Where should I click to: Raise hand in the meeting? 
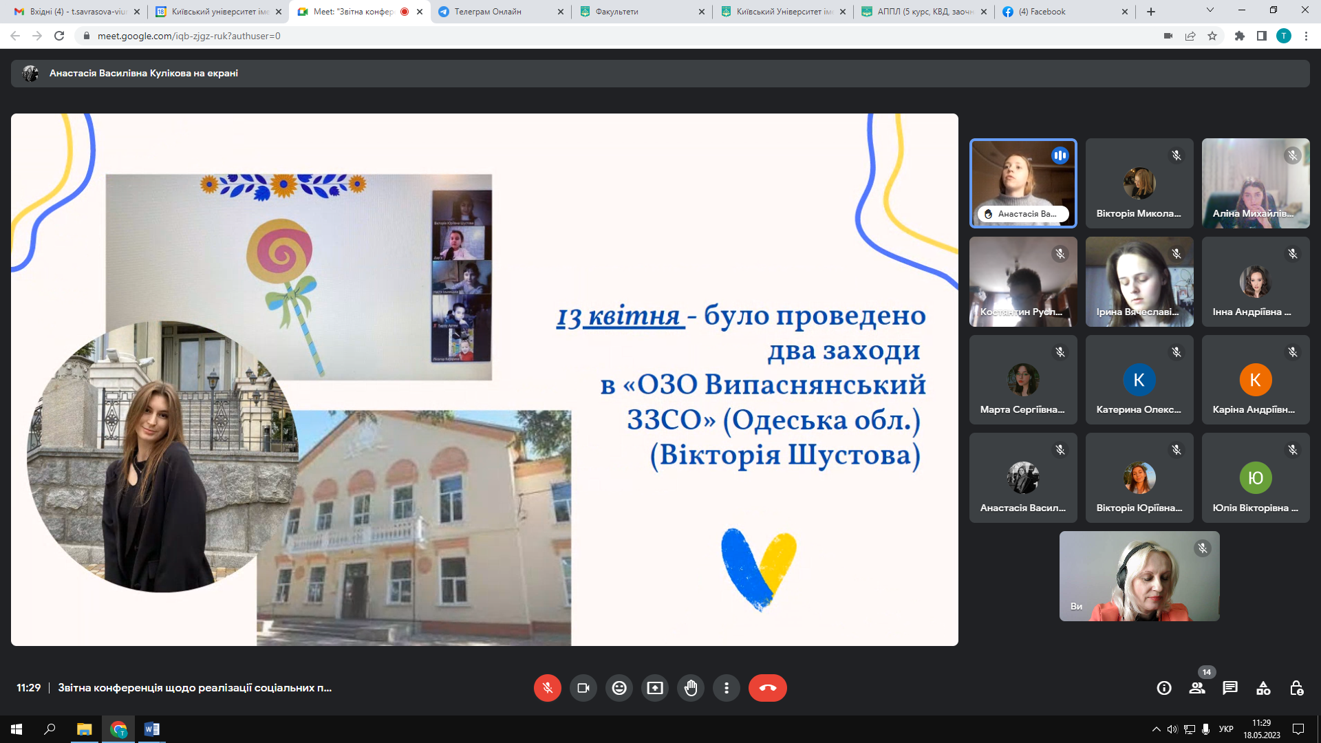click(691, 688)
